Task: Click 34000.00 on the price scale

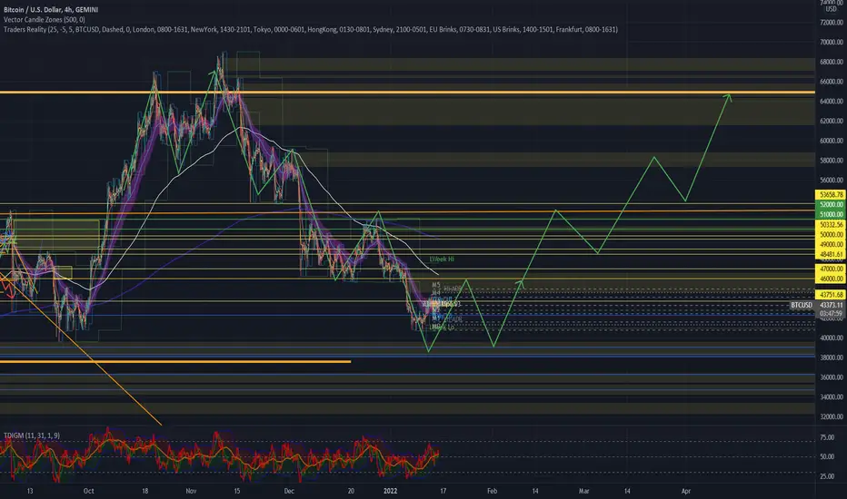Action: click(x=832, y=396)
